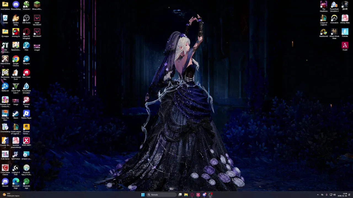Select the FiveM shortcut
The width and height of the screenshot is (353, 198).
[x=345, y=46]
